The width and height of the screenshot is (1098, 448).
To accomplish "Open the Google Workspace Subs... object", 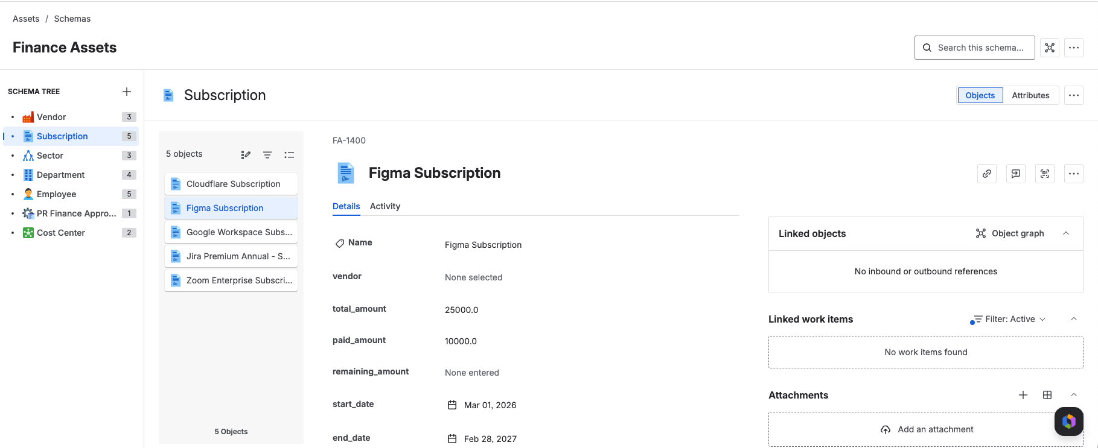I will (231, 232).
